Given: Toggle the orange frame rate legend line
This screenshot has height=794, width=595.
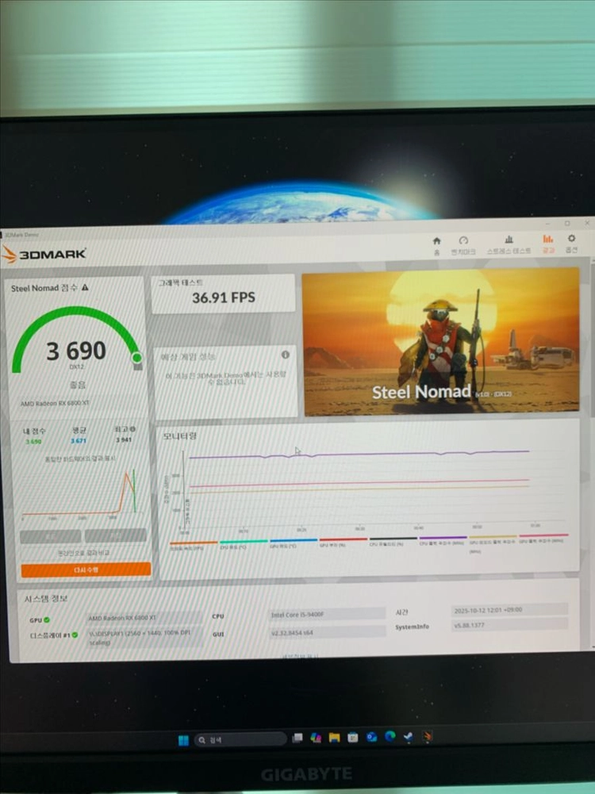Looking at the screenshot, I should [x=194, y=543].
